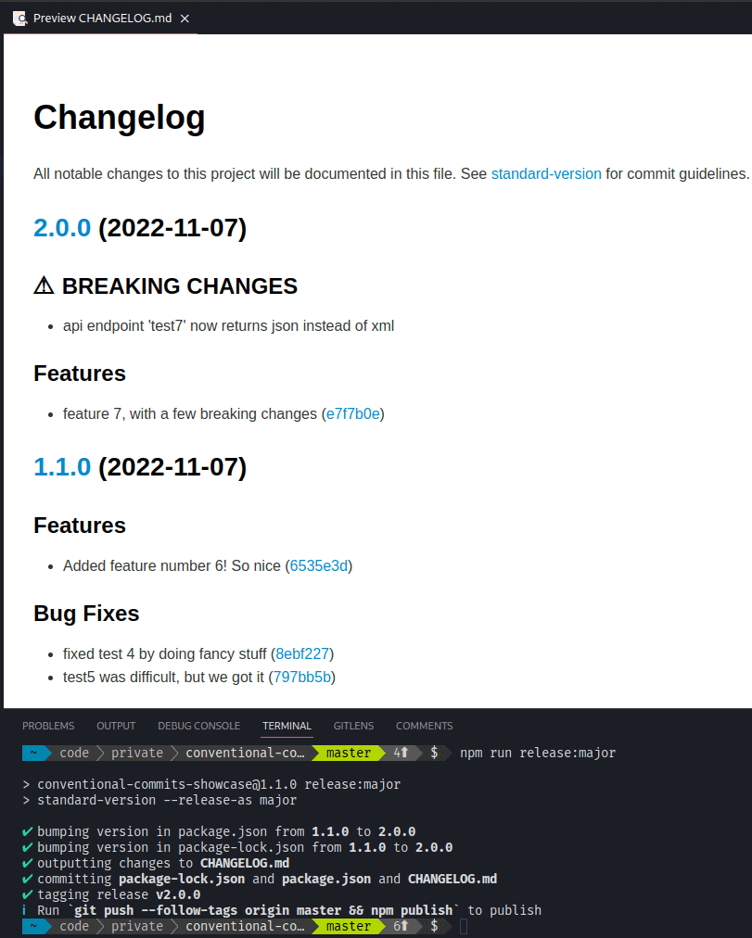752x938 pixels.
Task: Click the green checkmark beside 'tagging release v2.0.0'
Action: pyautogui.click(x=26, y=894)
